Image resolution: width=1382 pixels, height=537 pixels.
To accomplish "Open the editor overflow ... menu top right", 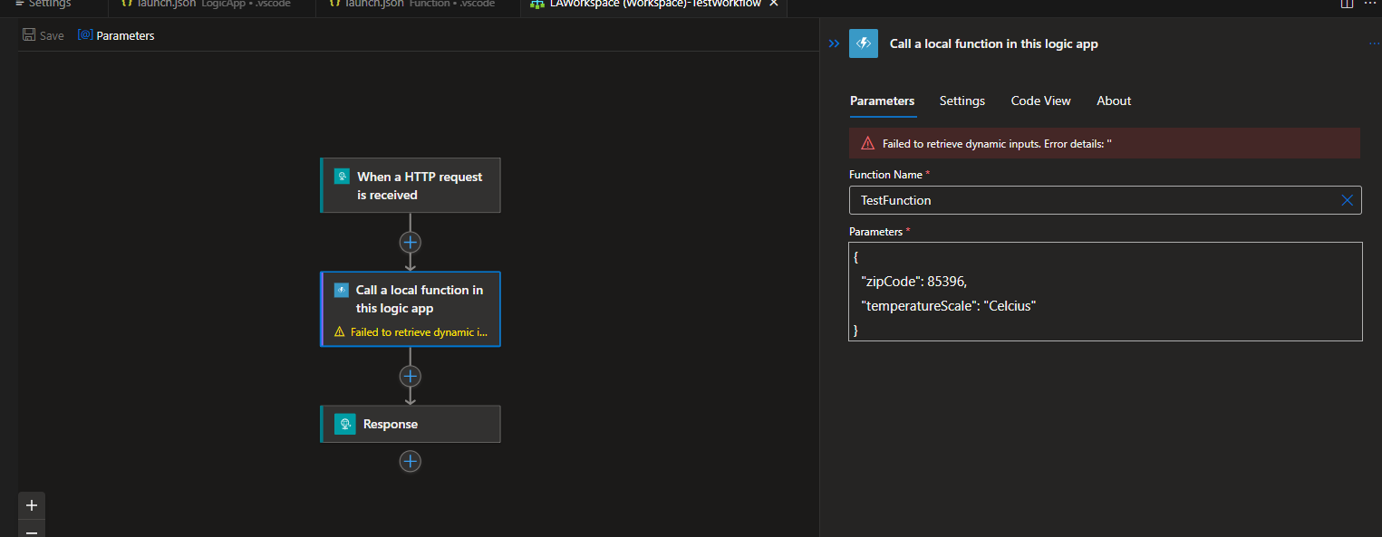I will 1371,5.
